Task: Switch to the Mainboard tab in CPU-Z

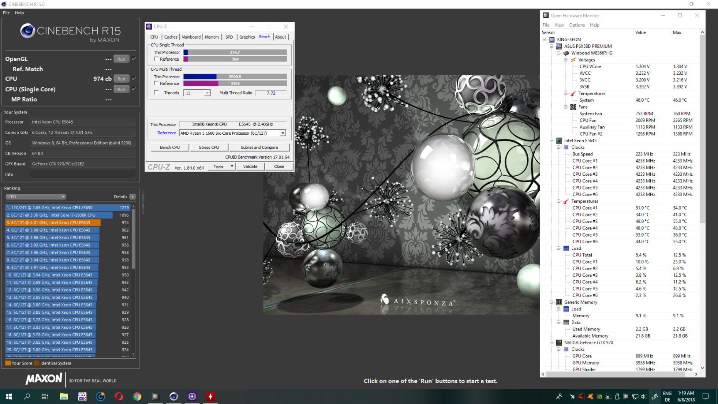Action: pyautogui.click(x=191, y=37)
